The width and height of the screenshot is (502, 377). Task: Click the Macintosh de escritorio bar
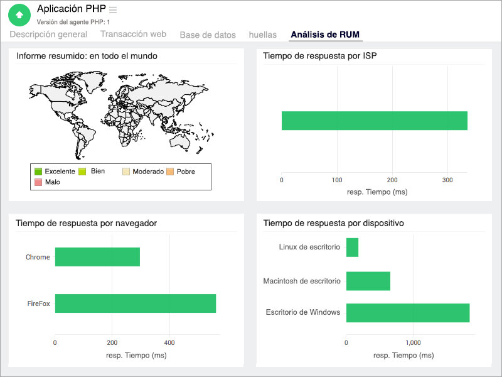pyautogui.click(x=367, y=281)
